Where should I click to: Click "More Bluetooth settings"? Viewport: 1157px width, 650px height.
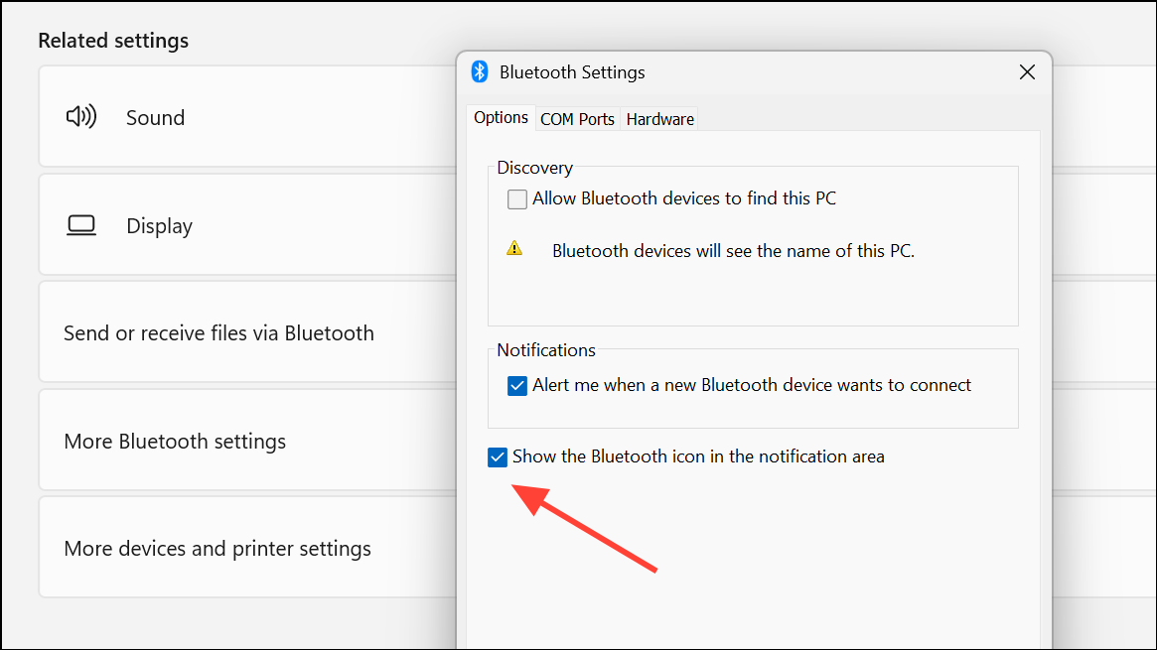(x=175, y=440)
